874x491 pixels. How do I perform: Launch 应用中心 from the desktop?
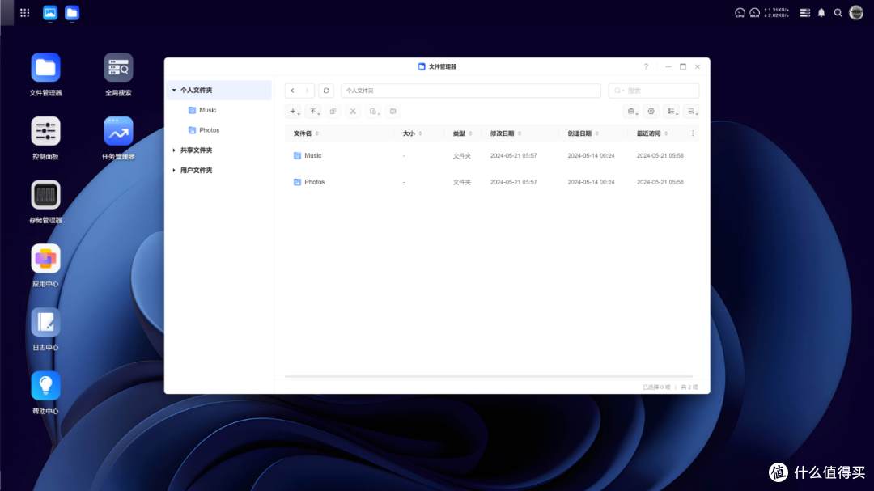(x=45, y=259)
